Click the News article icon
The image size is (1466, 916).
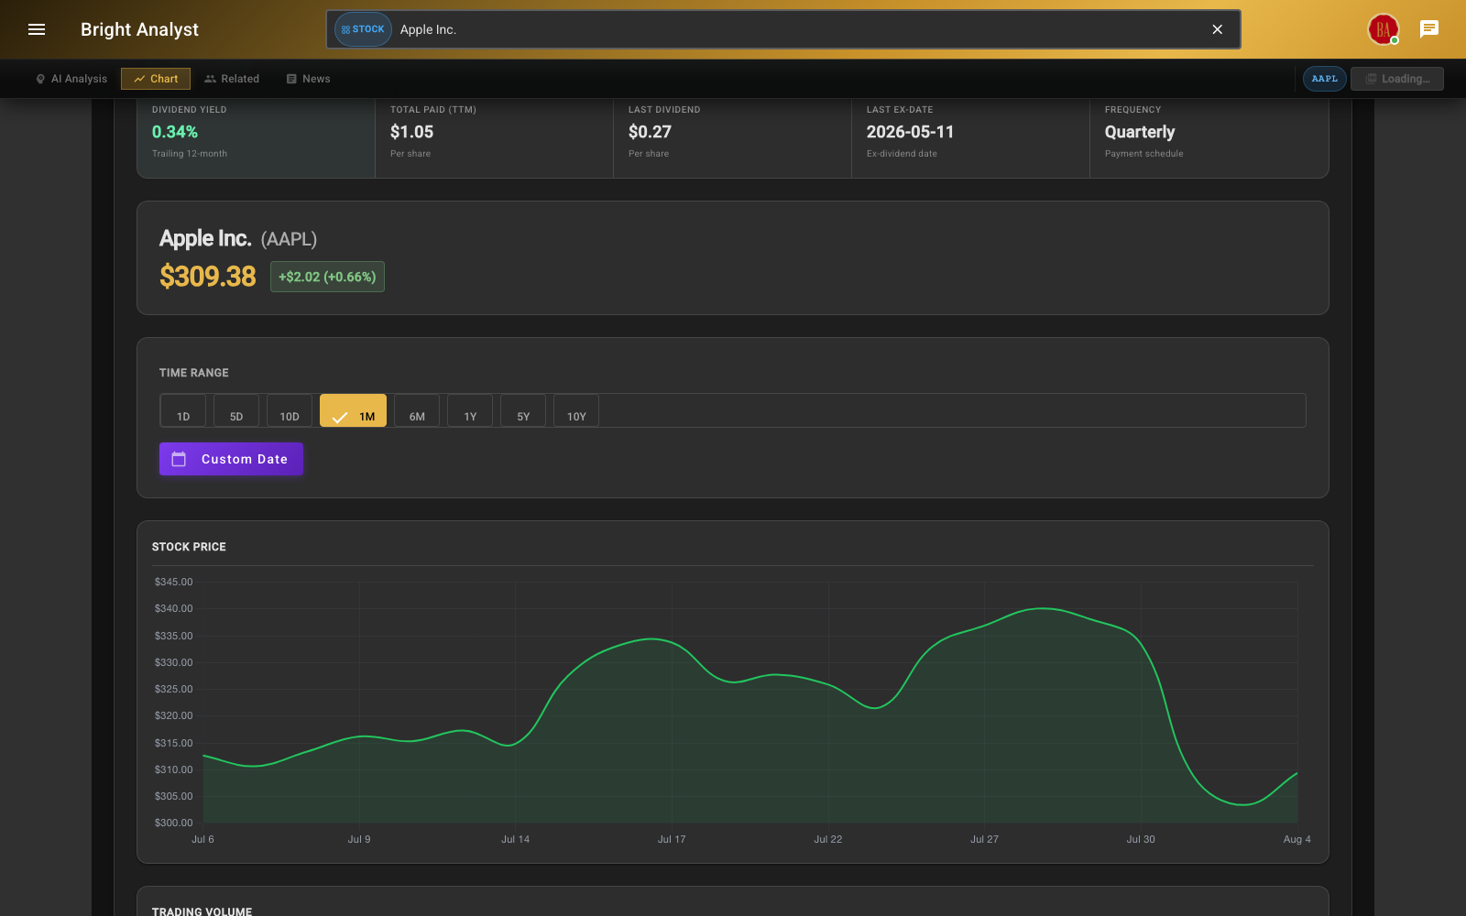point(291,79)
